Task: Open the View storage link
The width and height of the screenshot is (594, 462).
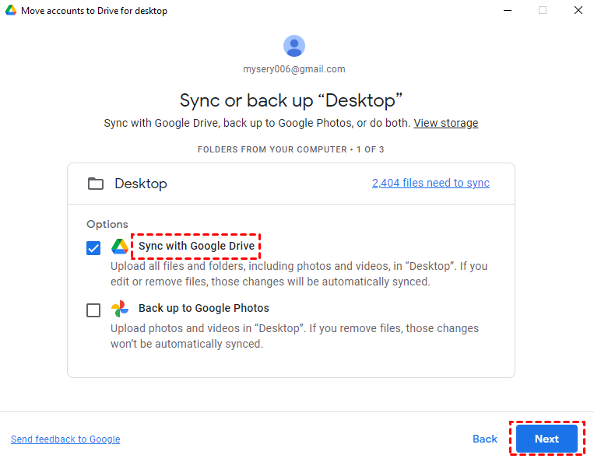Action: click(445, 123)
